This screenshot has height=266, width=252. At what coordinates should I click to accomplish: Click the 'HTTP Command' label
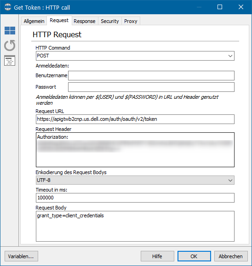[x=53, y=48]
